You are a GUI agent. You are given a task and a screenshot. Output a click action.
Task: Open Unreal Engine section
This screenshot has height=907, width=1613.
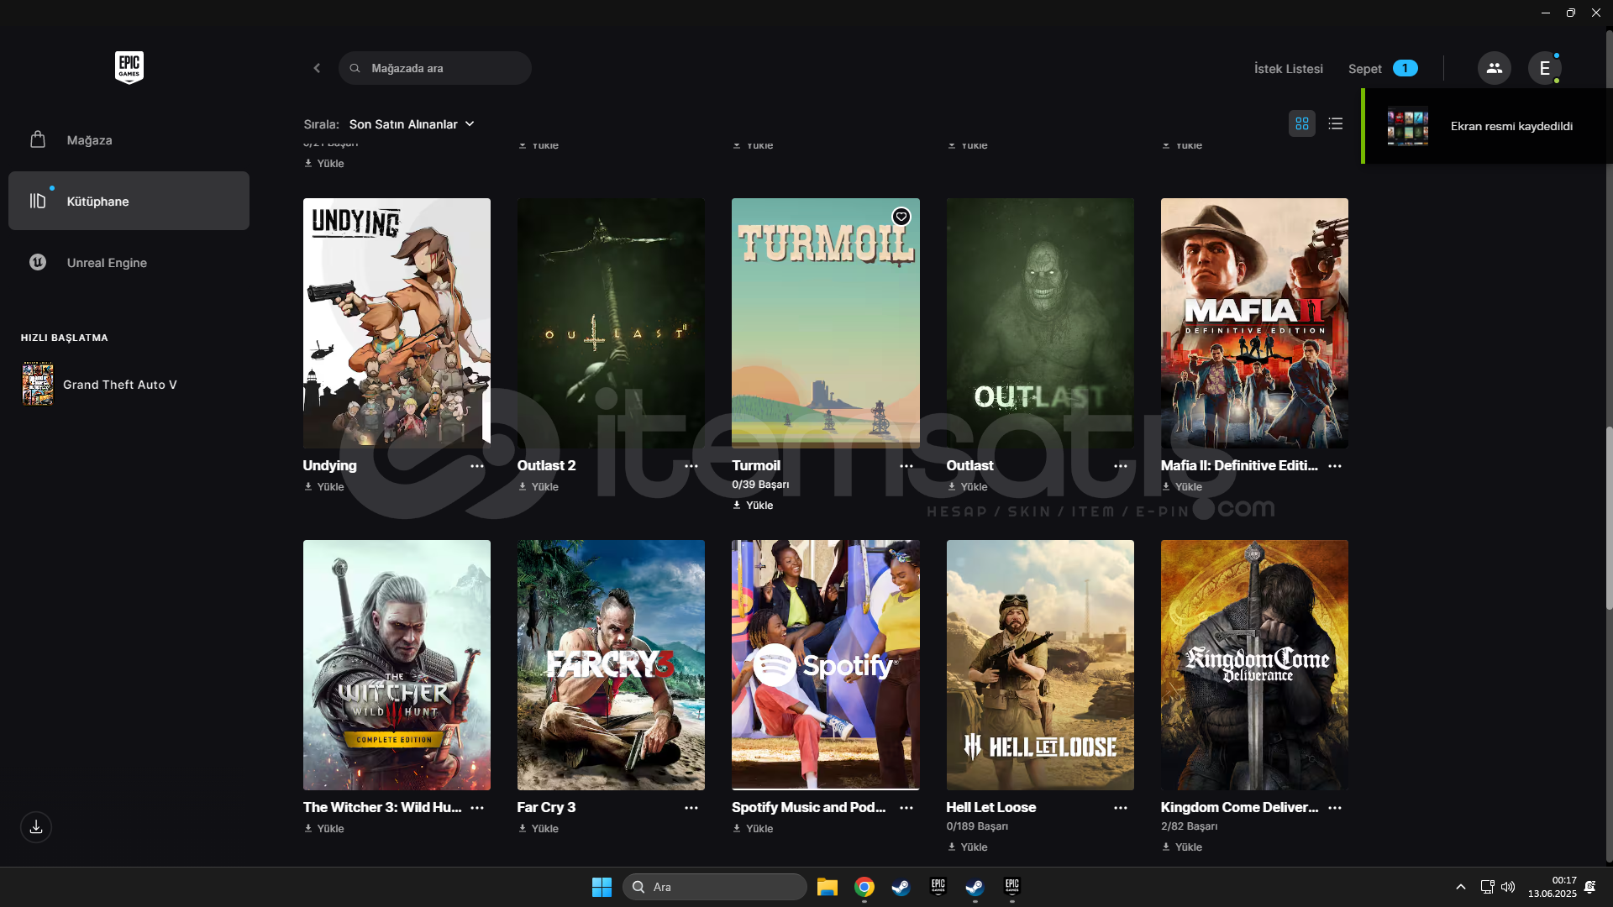[x=129, y=263]
